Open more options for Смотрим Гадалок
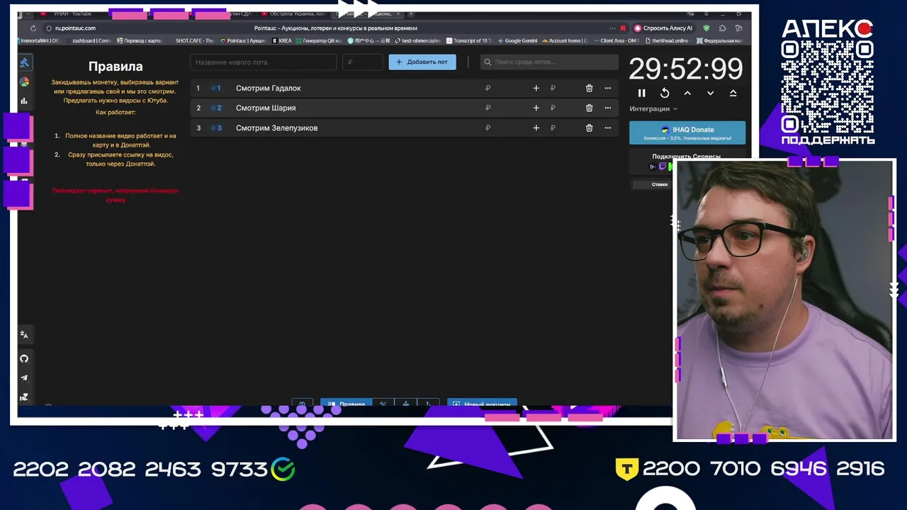This screenshot has width=907, height=510. [x=607, y=88]
